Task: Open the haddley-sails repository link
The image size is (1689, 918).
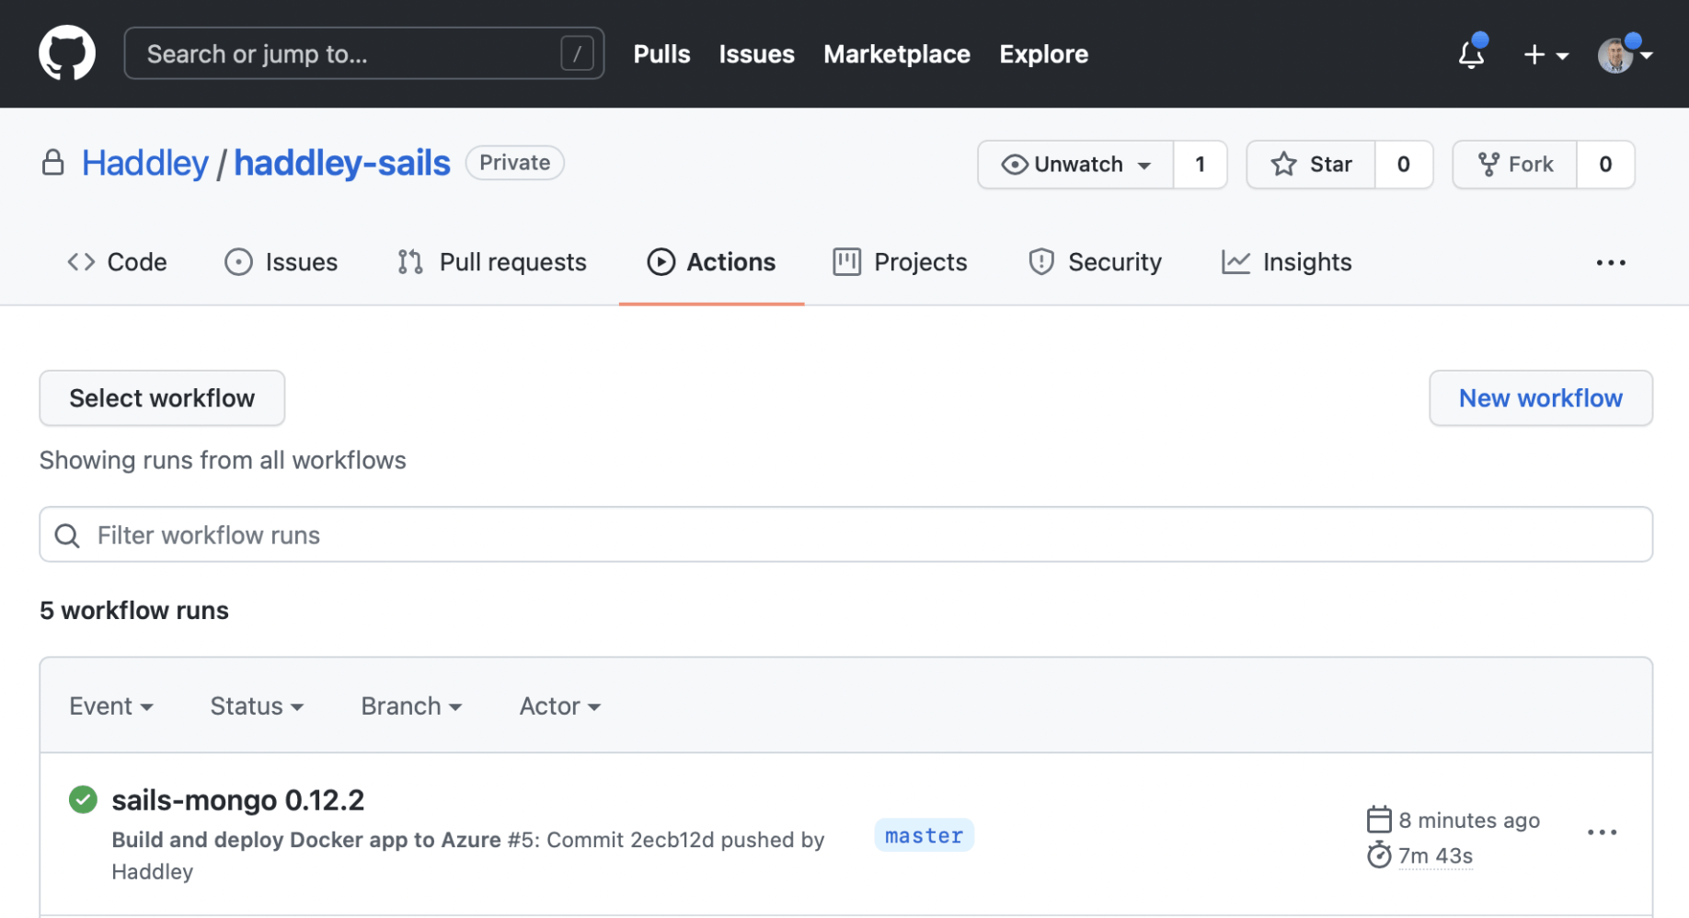Action: (342, 163)
